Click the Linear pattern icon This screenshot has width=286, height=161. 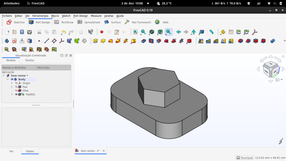pyautogui.click(x=208, y=41)
